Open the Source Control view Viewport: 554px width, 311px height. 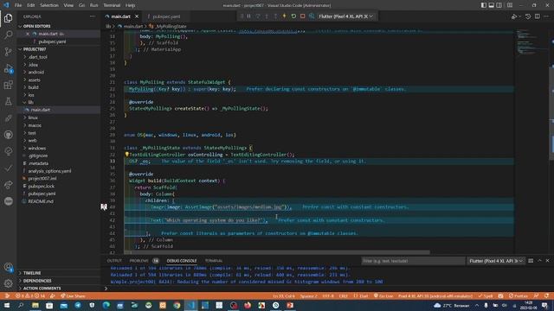pyautogui.click(x=8, y=52)
